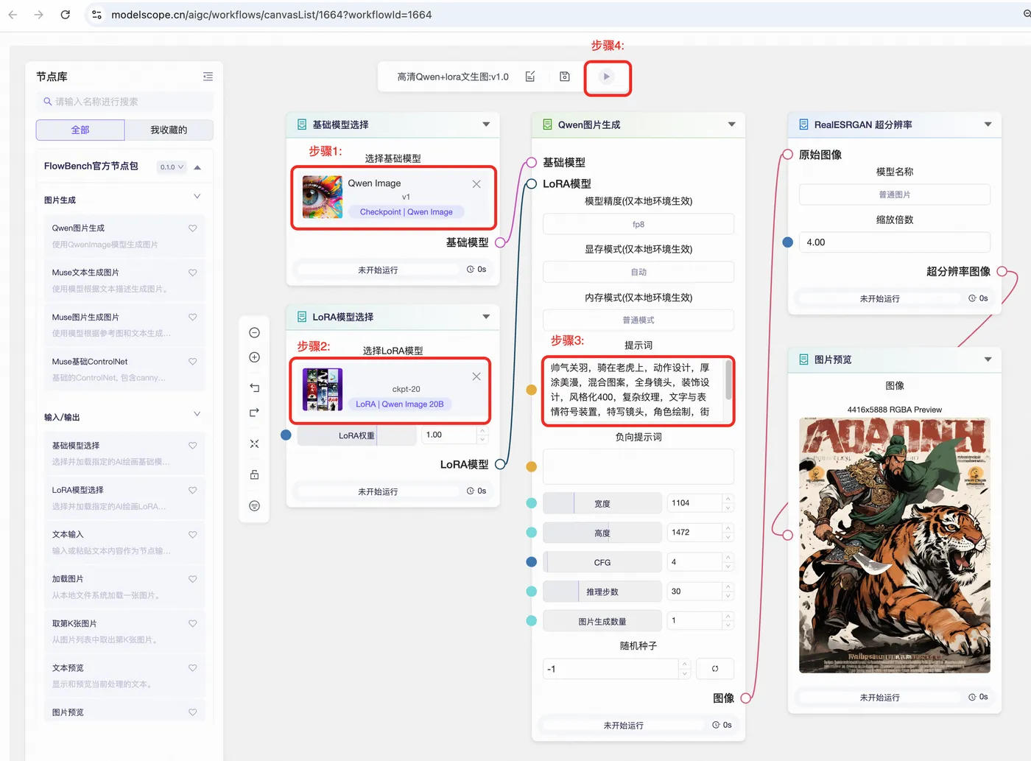
Task: Collapse the Qwen图片生成 node card
Action: point(732,125)
